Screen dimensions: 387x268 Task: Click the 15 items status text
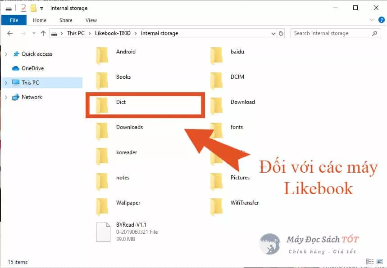click(18, 262)
